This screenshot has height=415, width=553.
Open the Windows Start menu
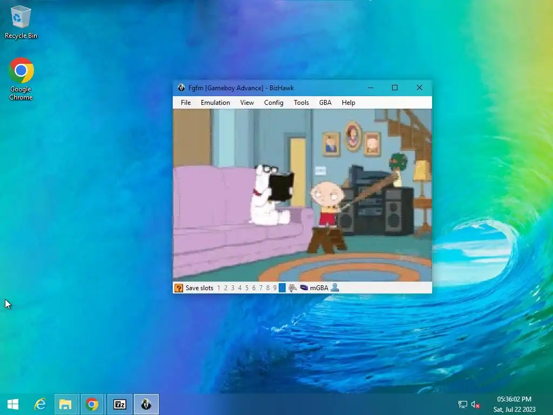(13, 404)
